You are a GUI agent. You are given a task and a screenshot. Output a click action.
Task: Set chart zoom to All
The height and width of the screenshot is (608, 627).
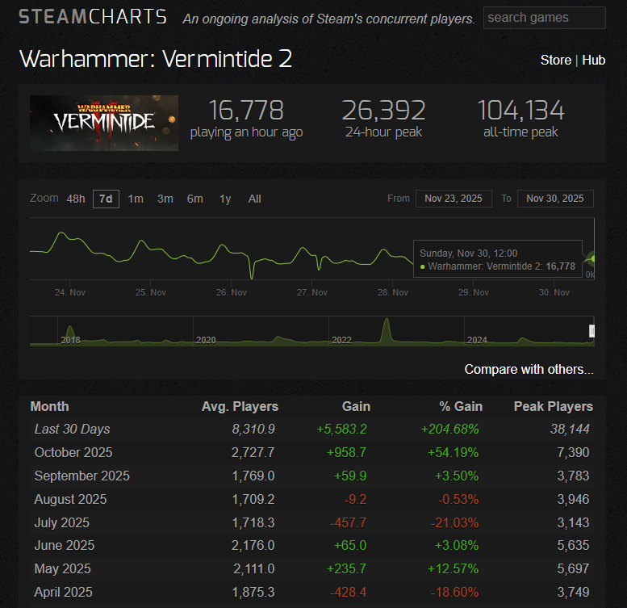tap(254, 199)
